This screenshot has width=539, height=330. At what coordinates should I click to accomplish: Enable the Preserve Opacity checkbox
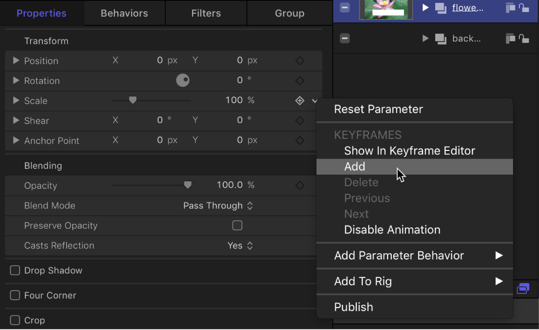tap(237, 226)
